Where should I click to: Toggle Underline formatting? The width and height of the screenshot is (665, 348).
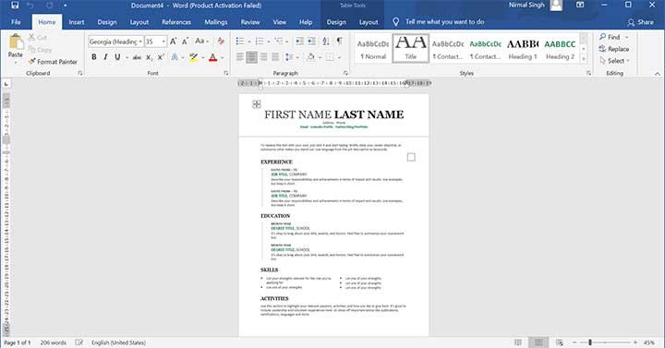117,57
